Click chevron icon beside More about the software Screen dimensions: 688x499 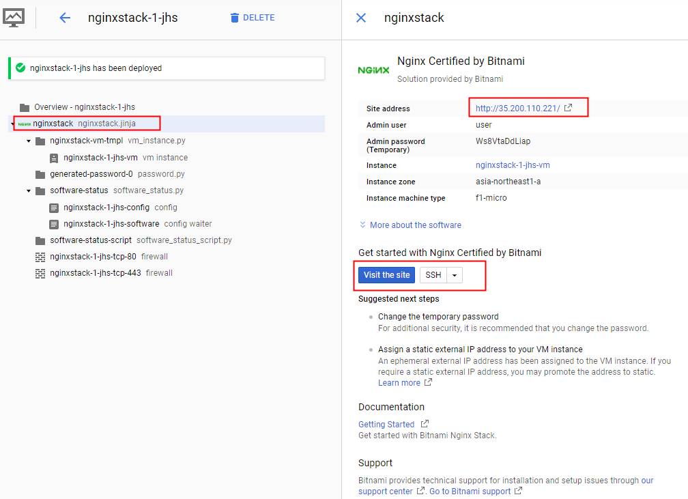(x=362, y=225)
